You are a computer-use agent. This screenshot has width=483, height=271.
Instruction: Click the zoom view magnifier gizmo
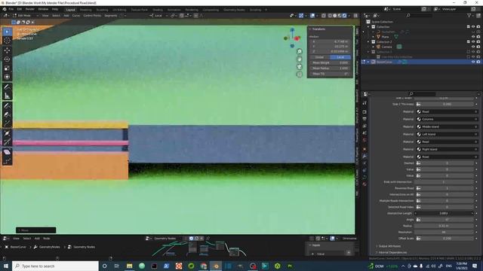tap(299, 51)
